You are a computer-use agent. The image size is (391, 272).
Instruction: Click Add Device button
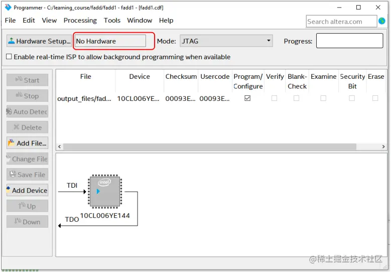[28, 190]
